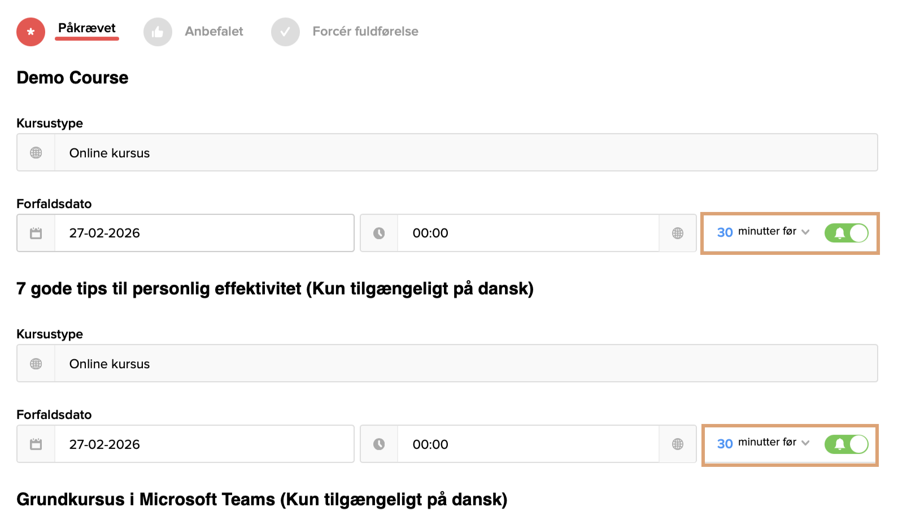The width and height of the screenshot is (898, 530).
Task: Select the Forcér fuldførelse tab
Action: pyautogui.click(x=365, y=32)
